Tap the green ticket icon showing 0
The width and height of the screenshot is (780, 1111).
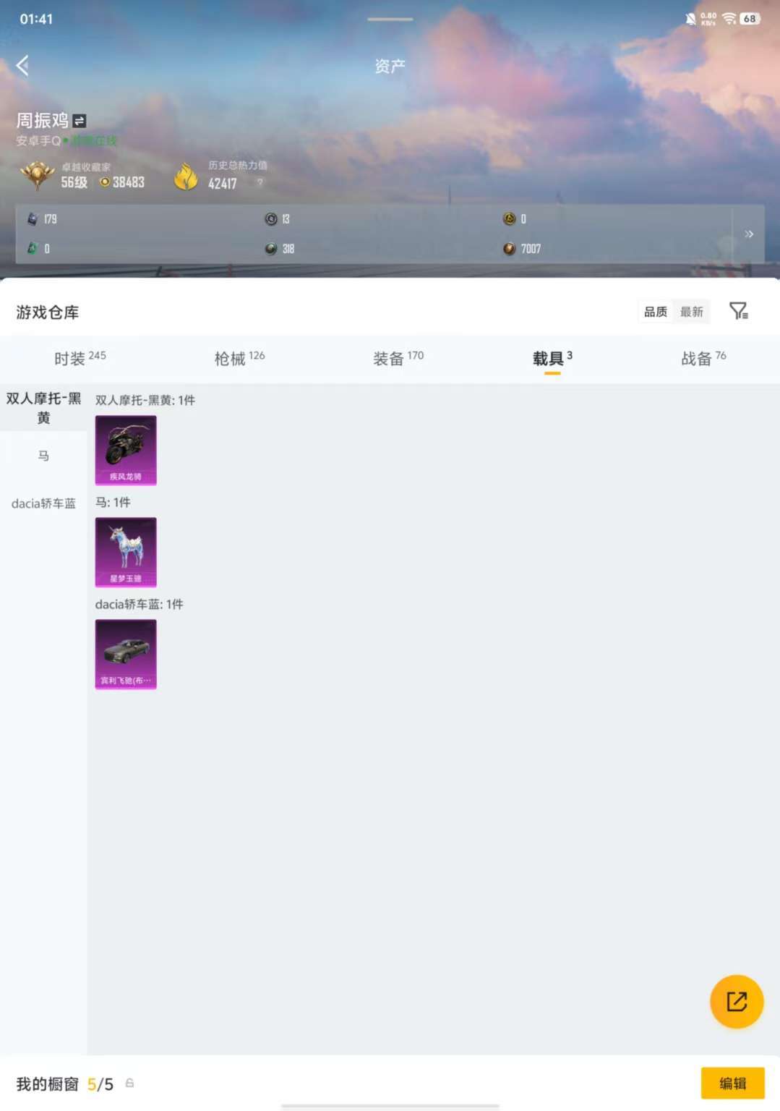click(33, 249)
